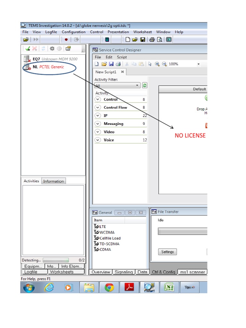This screenshot has height=328, width=246.
Task: Click the green checkmark activate equipment icon
Action: [28, 49]
